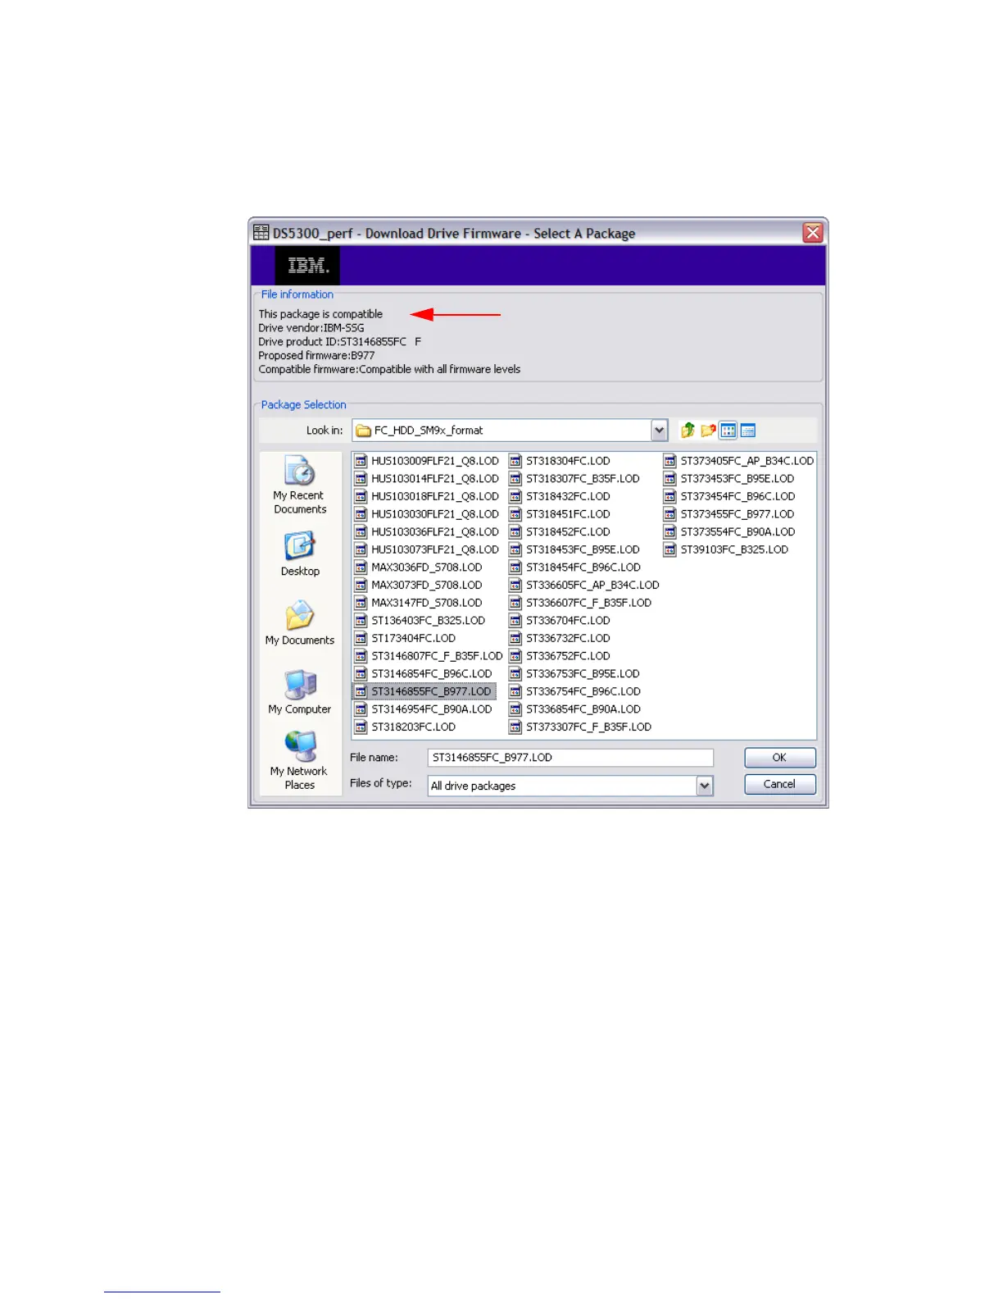
Task: Select file ST373554FC_B90A.LOD
Action: point(730,532)
